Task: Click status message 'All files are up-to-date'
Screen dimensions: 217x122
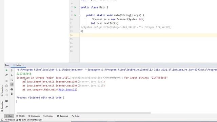Action: click(23, 120)
